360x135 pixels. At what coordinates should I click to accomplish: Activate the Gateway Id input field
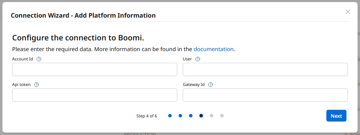click(265, 95)
